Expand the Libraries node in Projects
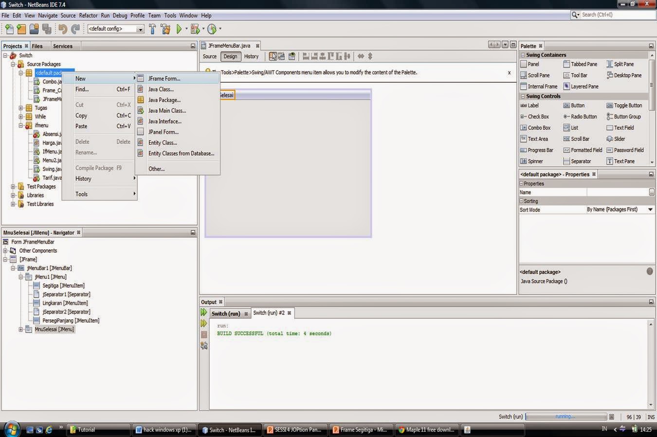This screenshot has height=437, width=657. tap(13, 195)
